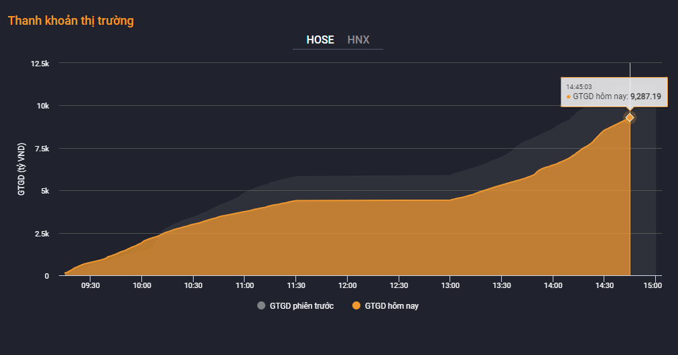Click the 13:00 time axis label
The width and height of the screenshot is (678, 355).
pos(450,285)
